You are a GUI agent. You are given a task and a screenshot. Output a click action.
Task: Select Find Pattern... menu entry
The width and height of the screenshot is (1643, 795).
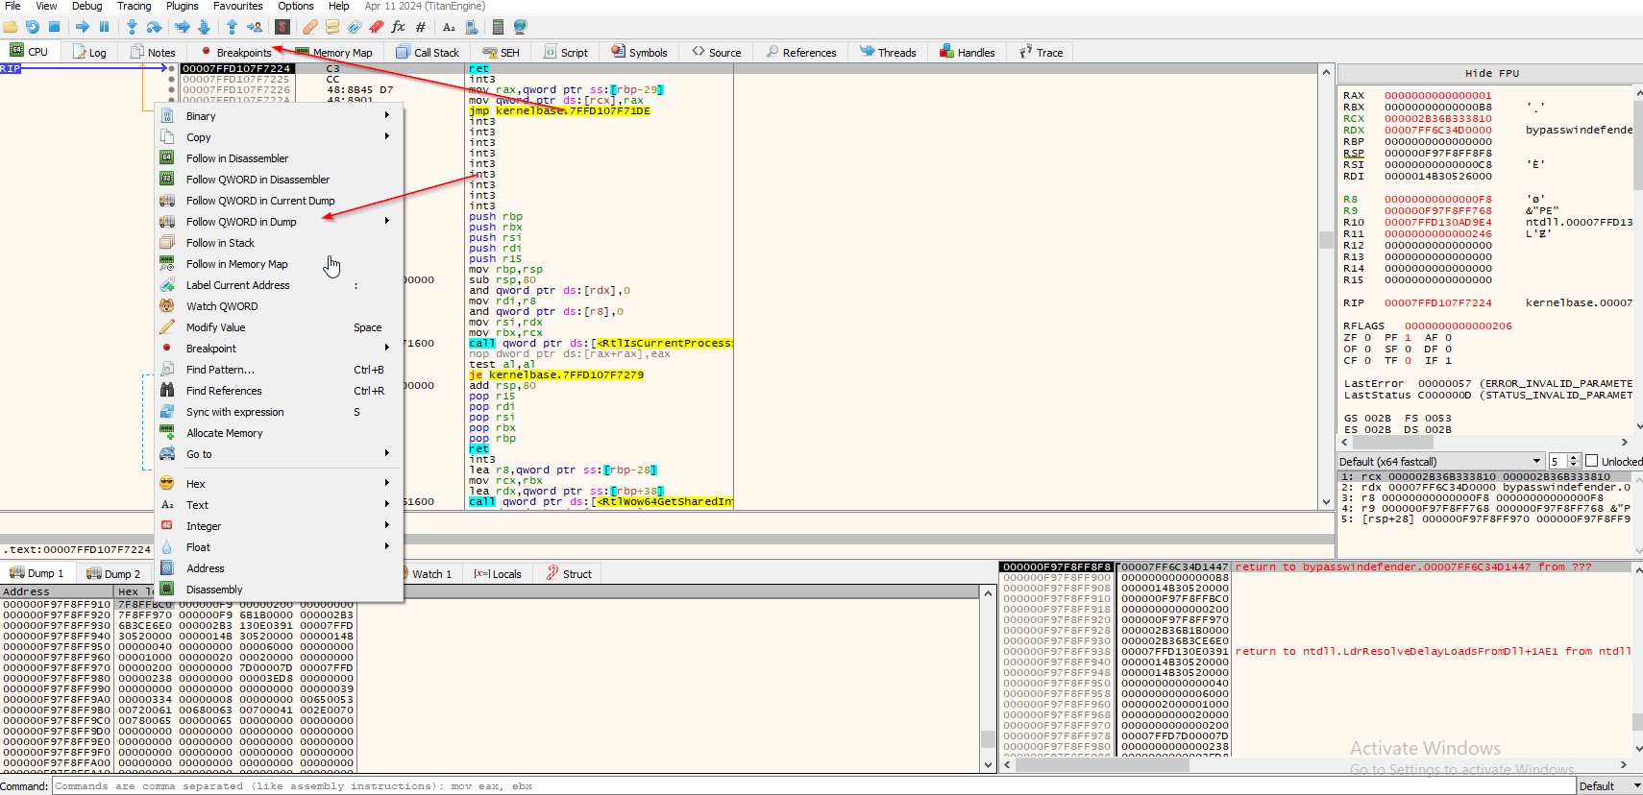click(279, 370)
